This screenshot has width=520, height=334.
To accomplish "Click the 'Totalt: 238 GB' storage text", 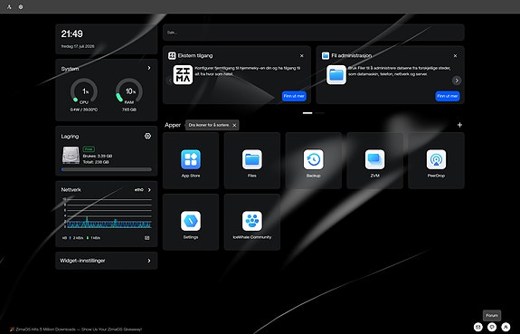I will pyautogui.click(x=96, y=162).
